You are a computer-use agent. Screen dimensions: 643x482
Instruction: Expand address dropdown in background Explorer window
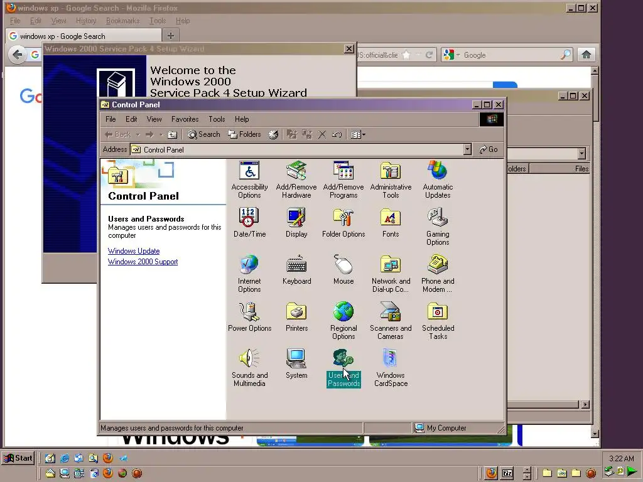coord(581,154)
